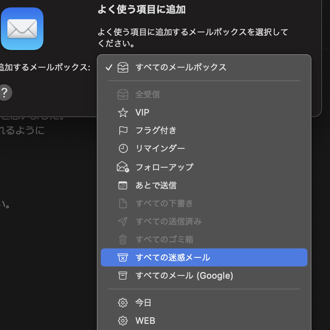Click the あとで送信 calendar icon
The width and height of the screenshot is (330, 330).
coord(123,185)
